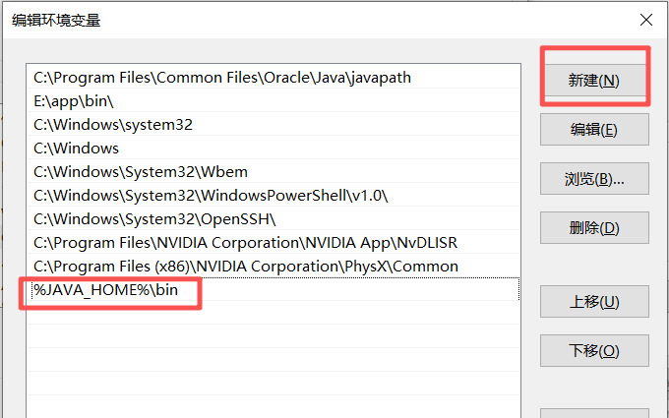Click the partially visible button below 下移(O)

[594, 413]
